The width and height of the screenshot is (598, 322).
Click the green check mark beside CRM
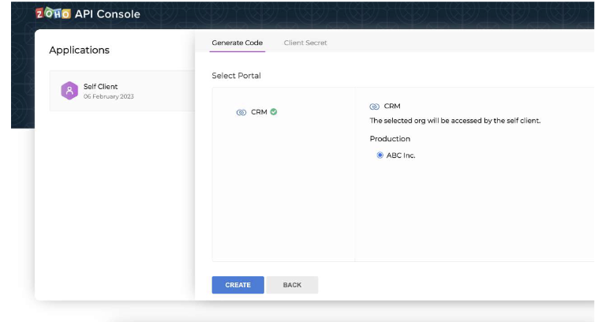(x=274, y=112)
